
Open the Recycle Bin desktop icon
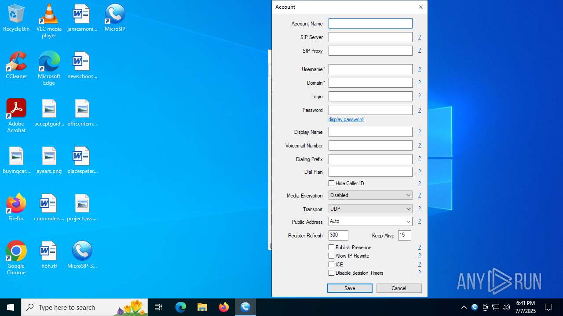click(x=16, y=18)
